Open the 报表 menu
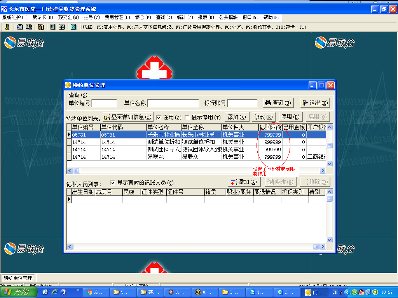398x298 pixels. pyautogui.click(x=206, y=17)
